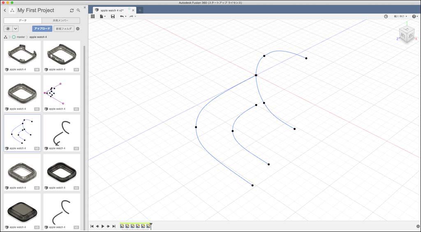Toggle the data panel grid icon
The height and width of the screenshot is (232, 421).
[93, 16]
